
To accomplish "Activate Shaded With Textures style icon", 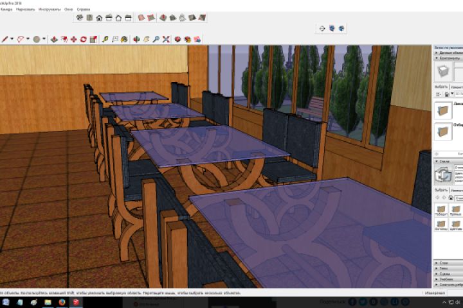I will coord(192,18).
